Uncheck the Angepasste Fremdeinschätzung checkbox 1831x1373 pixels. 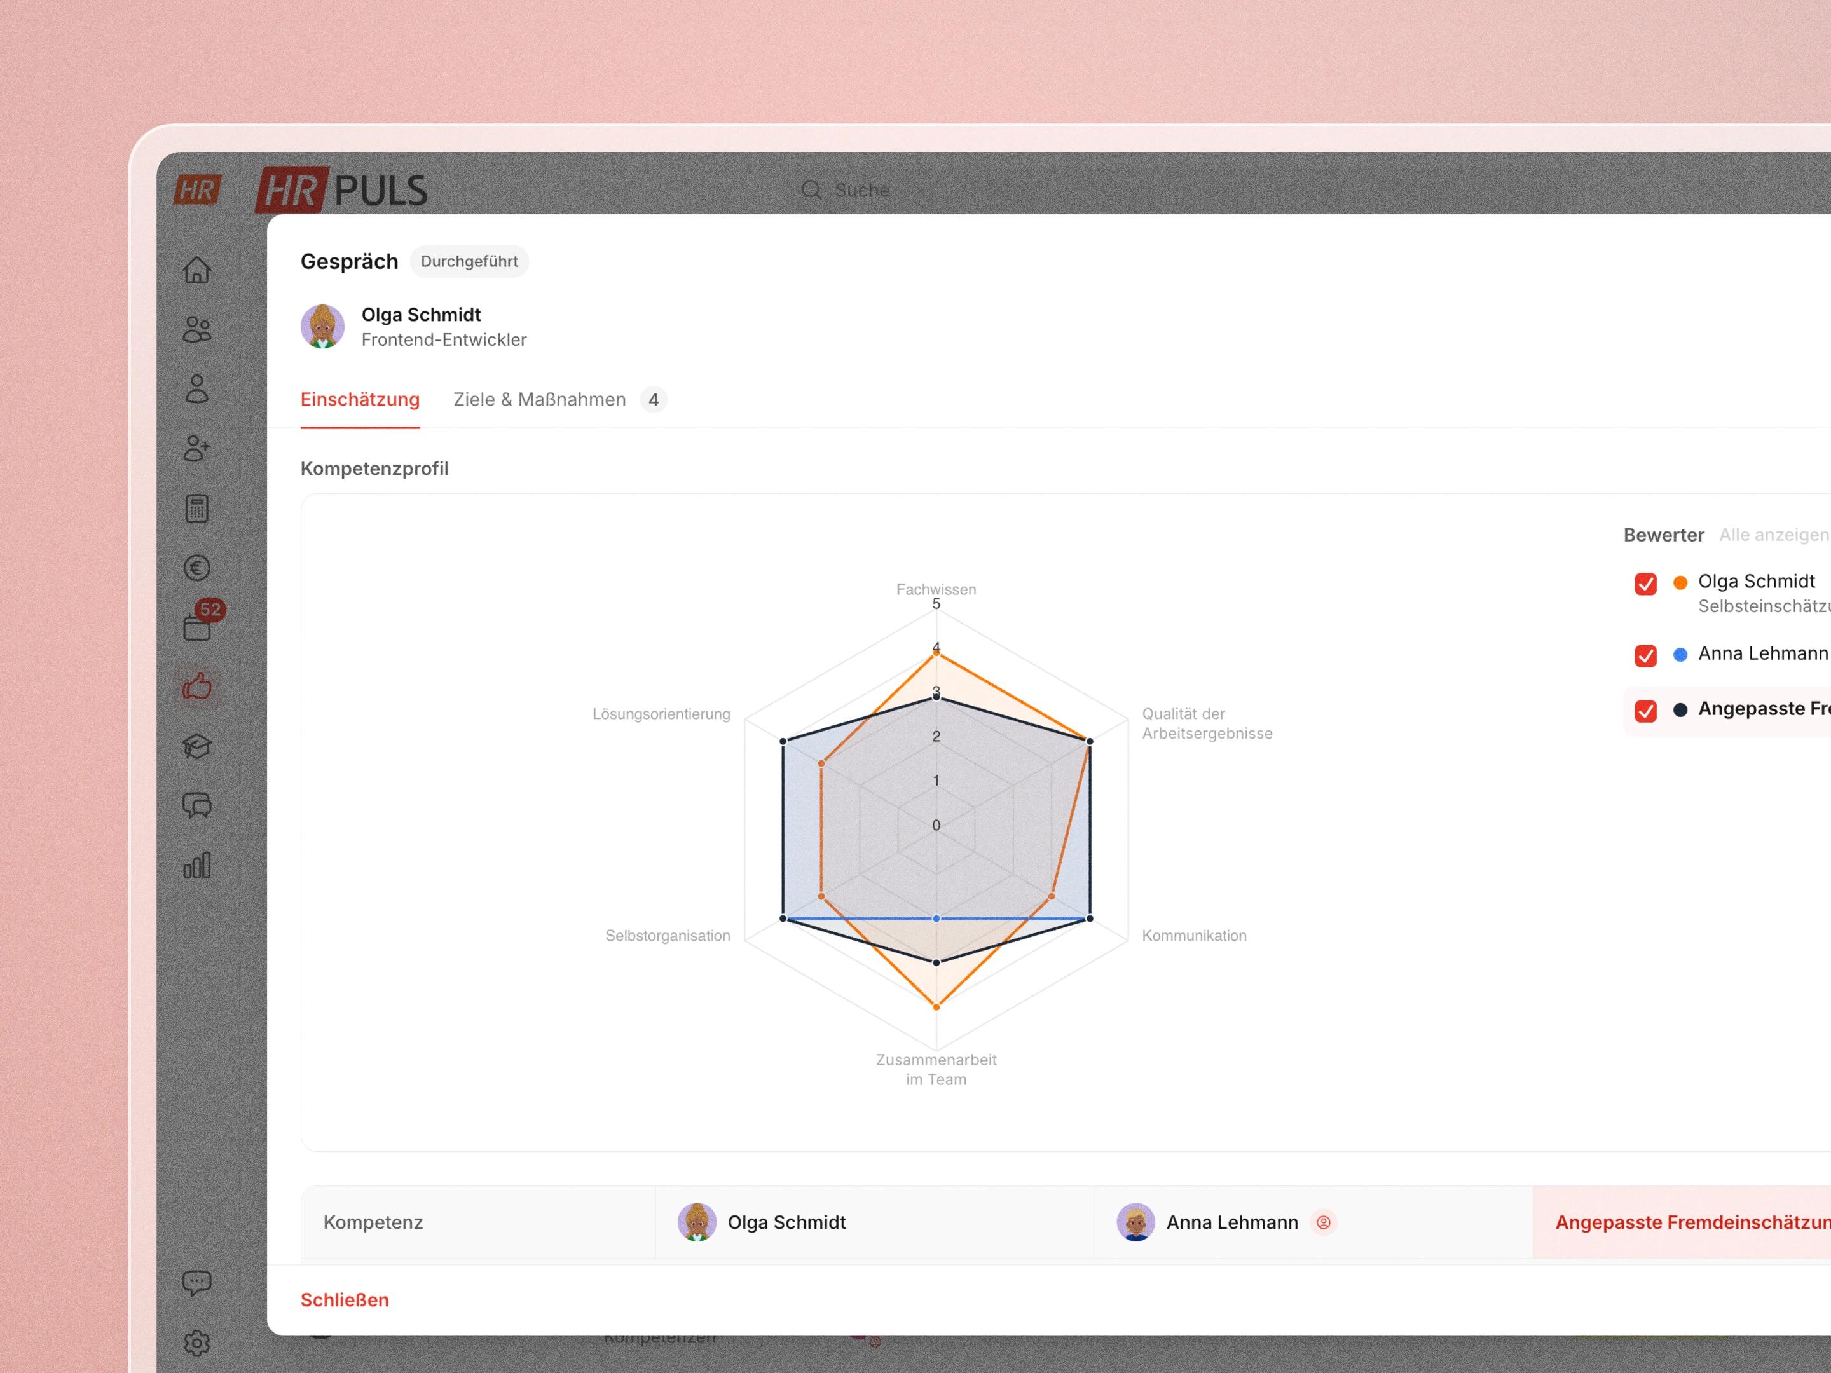point(1645,711)
